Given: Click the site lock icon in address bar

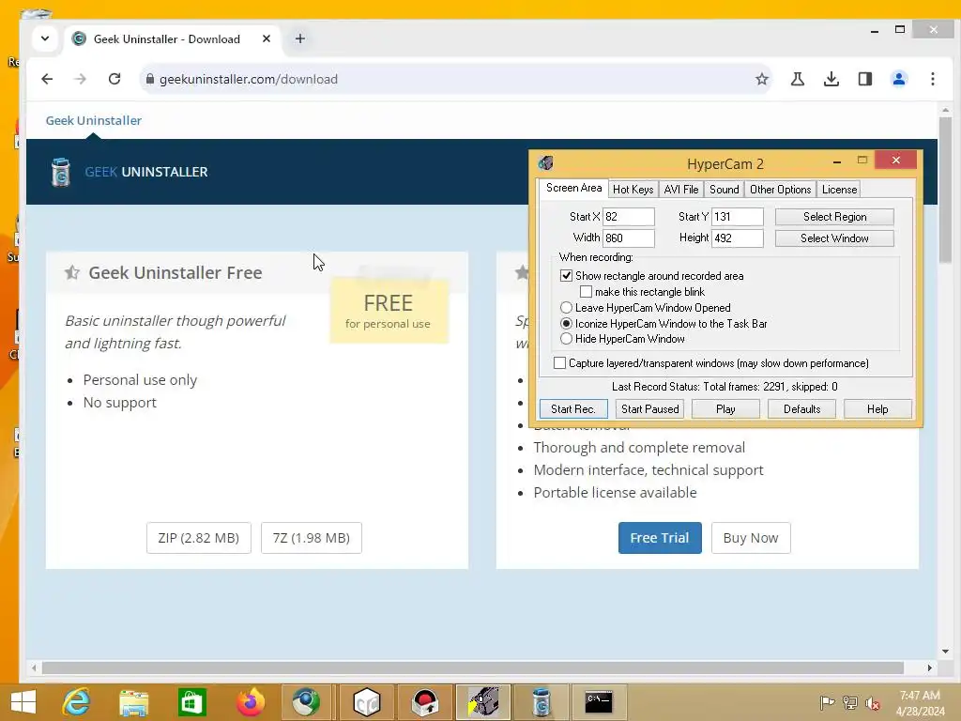Looking at the screenshot, I should coord(149,79).
